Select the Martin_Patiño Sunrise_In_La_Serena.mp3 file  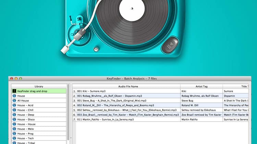click(128, 119)
